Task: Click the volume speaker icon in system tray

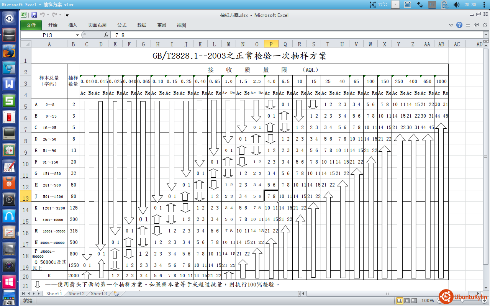Action: [456, 5]
